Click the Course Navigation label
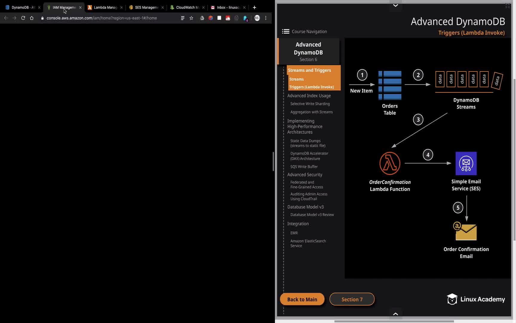The image size is (516, 323). (309, 31)
